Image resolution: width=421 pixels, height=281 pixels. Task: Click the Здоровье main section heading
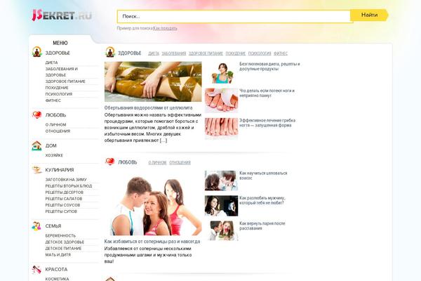(x=129, y=53)
